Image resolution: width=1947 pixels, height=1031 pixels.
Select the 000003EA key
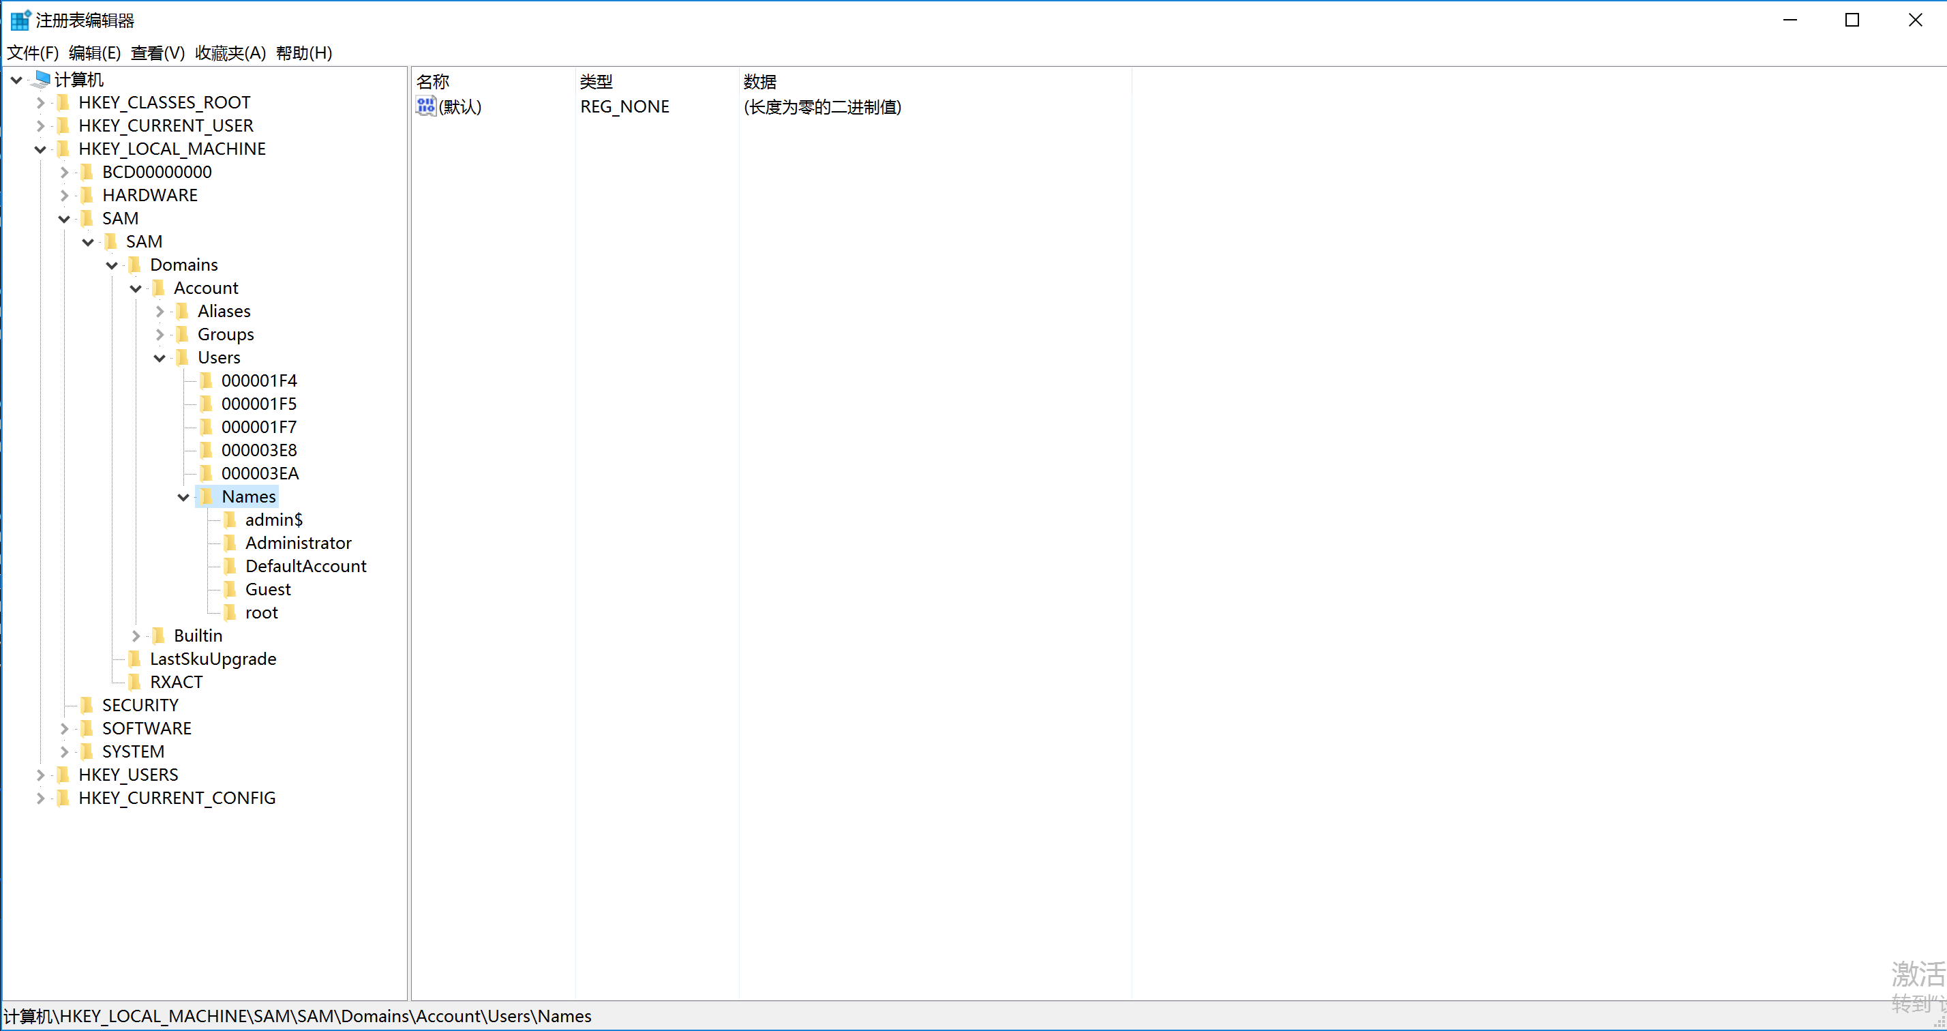(x=259, y=474)
